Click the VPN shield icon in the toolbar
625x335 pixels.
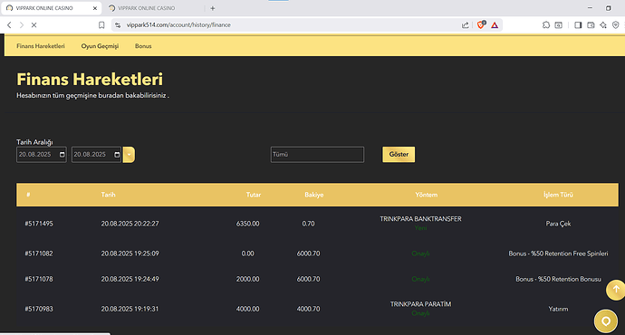tap(616, 25)
